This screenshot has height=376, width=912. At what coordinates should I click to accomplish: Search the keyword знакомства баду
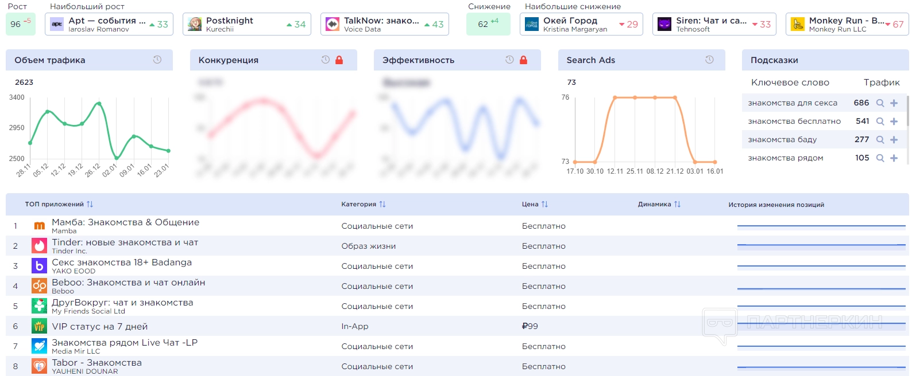[x=880, y=140]
